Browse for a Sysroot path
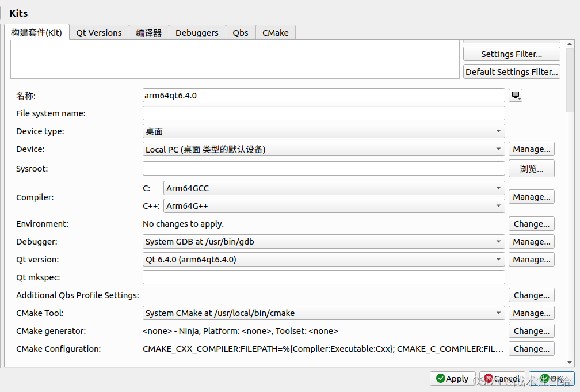 coord(531,168)
